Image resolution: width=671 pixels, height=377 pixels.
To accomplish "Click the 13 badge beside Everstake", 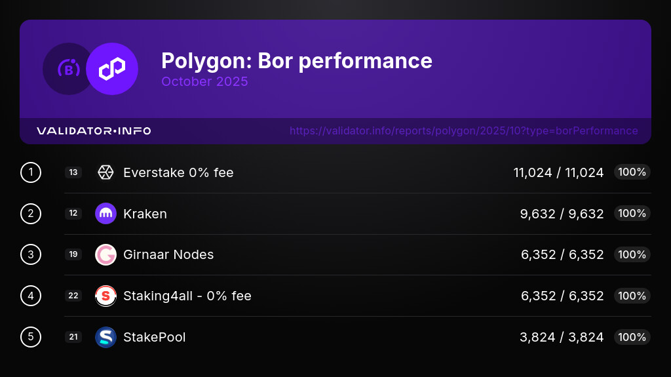I will pyautogui.click(x=73, y=172).
